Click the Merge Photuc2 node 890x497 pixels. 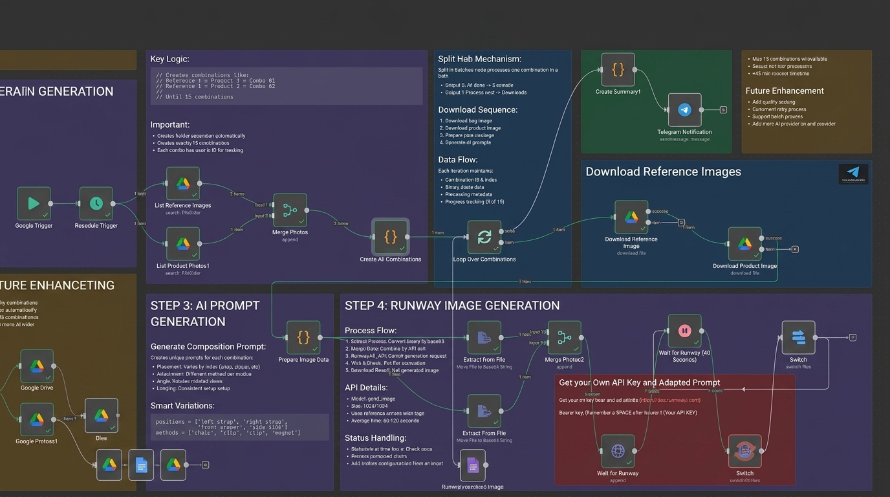pyautogui.click(x=564, y=338)
